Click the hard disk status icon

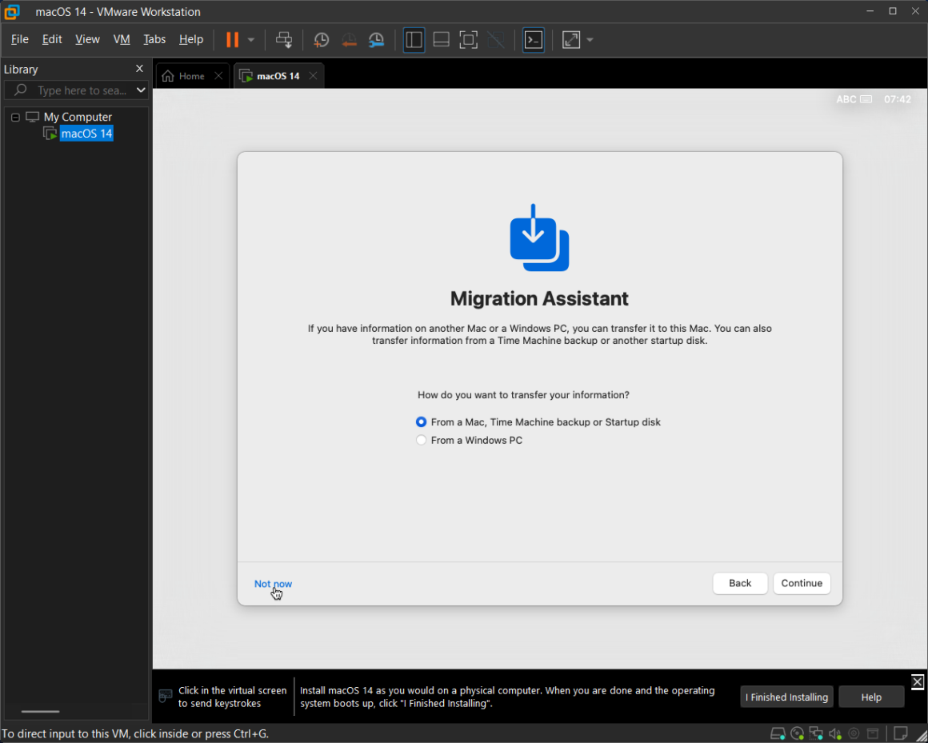(778, 734)
